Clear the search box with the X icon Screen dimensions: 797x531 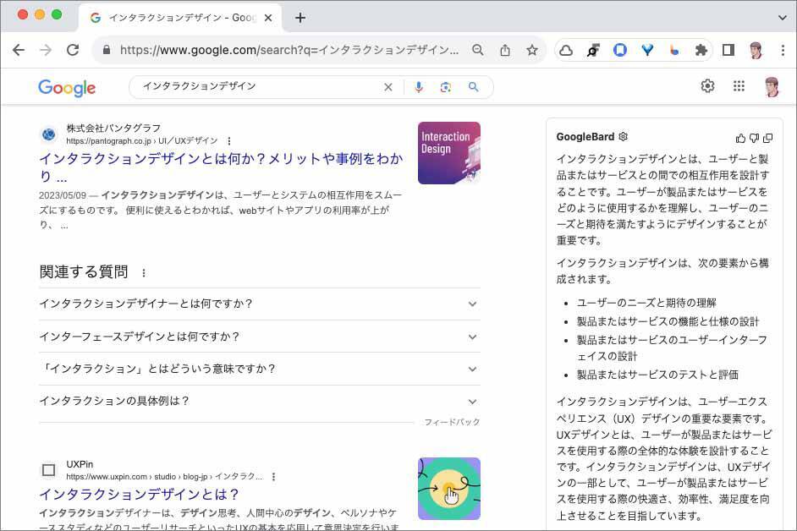click(x=388, y=87)
